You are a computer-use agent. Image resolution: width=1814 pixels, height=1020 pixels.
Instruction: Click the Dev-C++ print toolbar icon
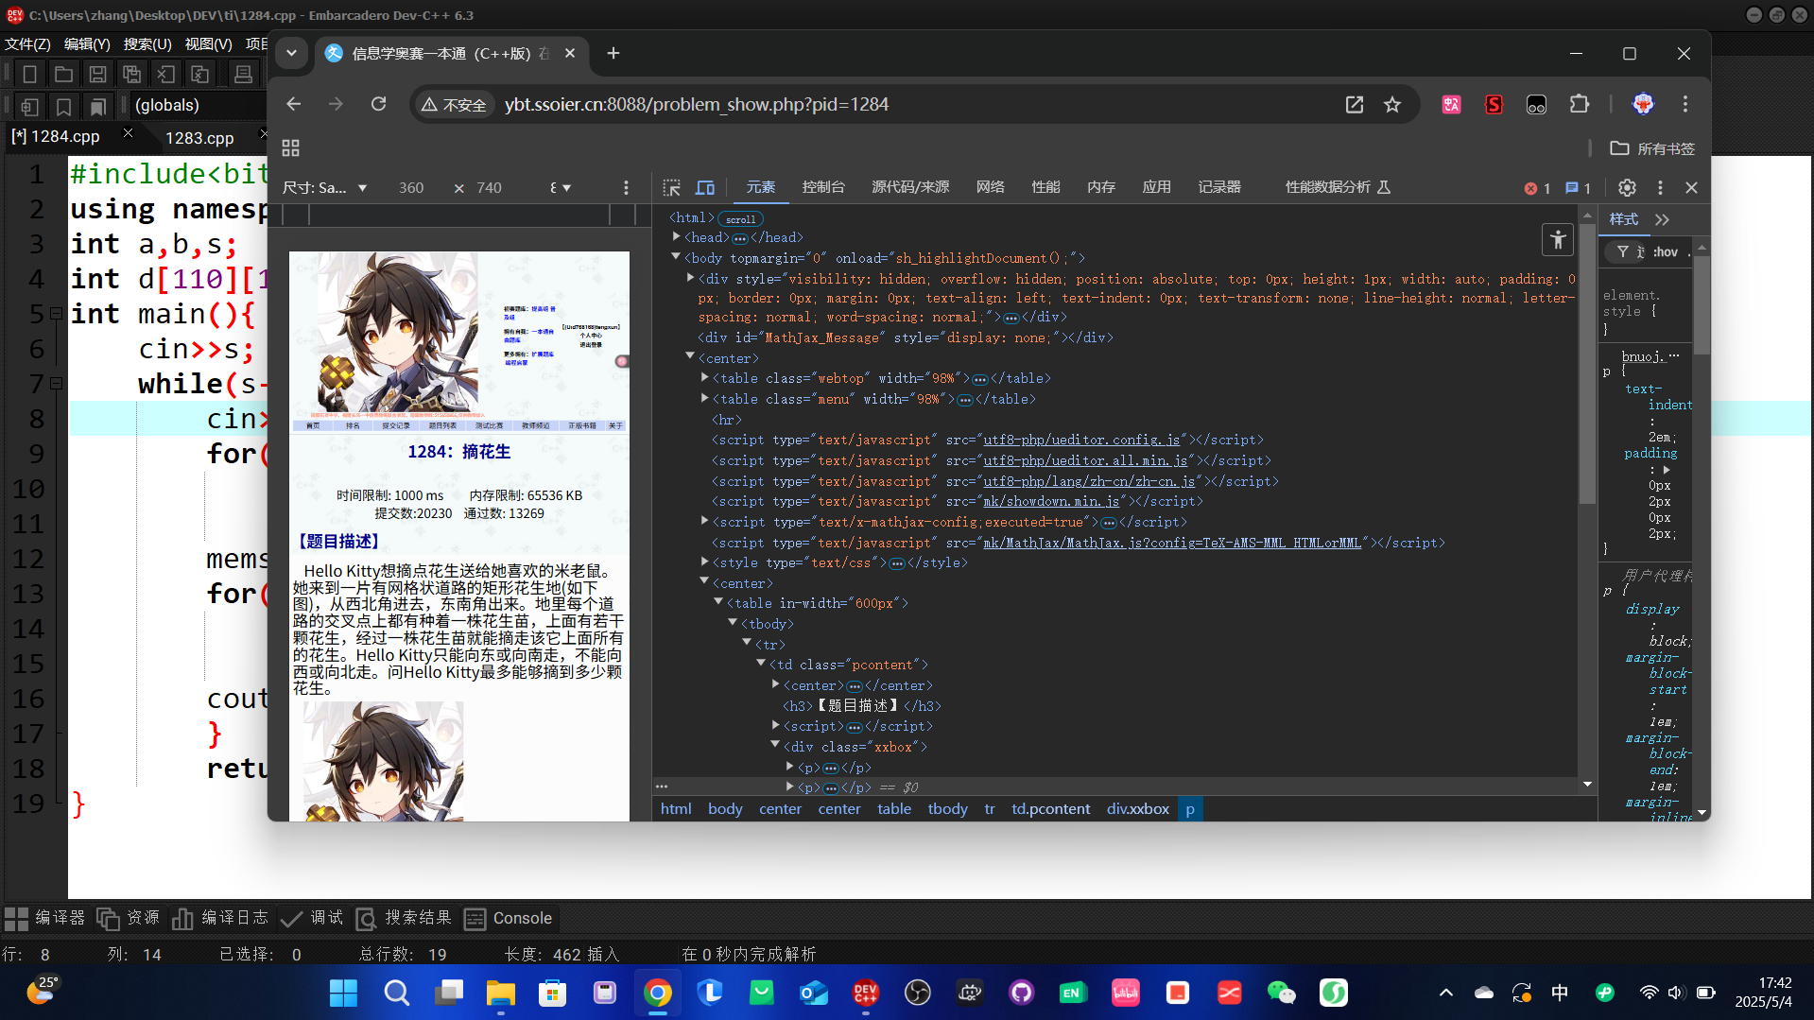point(243,74)
